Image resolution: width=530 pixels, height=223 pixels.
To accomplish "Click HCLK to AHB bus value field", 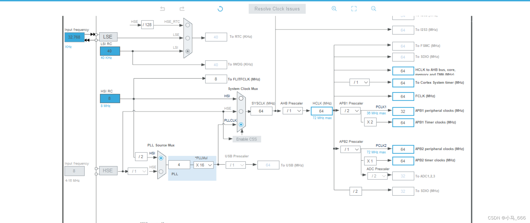I will [x=403, y=71].
